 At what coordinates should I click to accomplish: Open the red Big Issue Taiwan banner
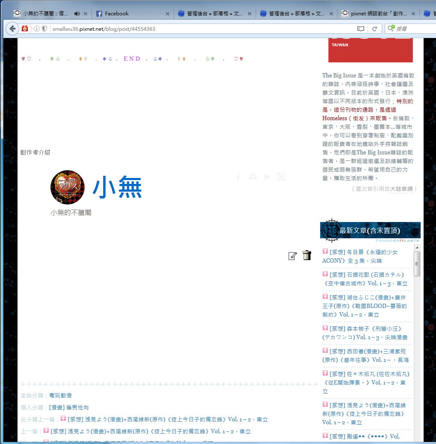(370, 50)
